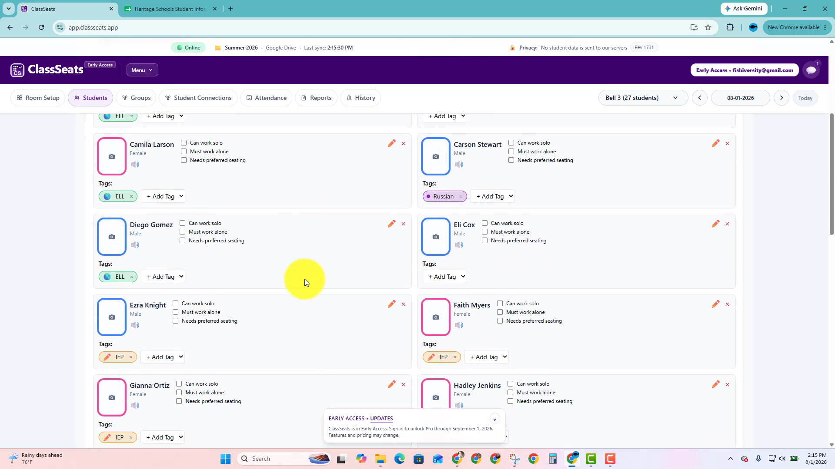Screen dimensions: 835x469
Task: Edit Ezra Knight with pencil icon
Action: pyautogui.click(x=392, y=304)
